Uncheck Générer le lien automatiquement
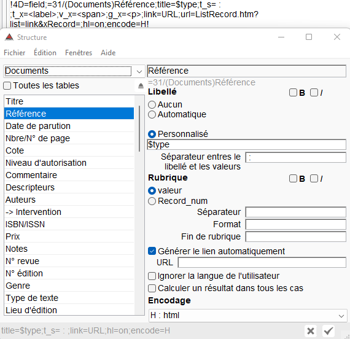Viewport: 350px width, 339px height. pyautogui.click(x=152, y=251)
